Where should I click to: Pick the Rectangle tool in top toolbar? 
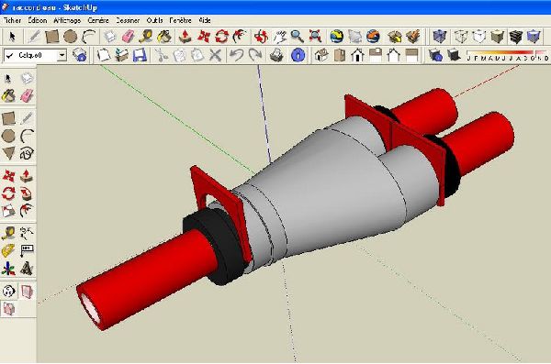pos(51,37)
